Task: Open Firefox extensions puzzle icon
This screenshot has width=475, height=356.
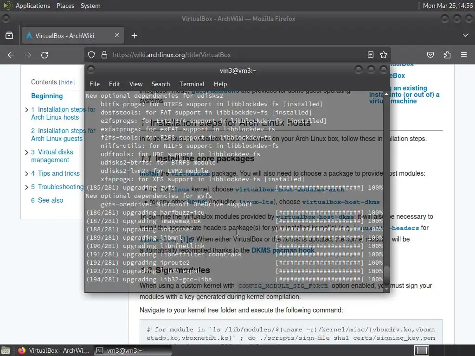Action: coord(447,55)
